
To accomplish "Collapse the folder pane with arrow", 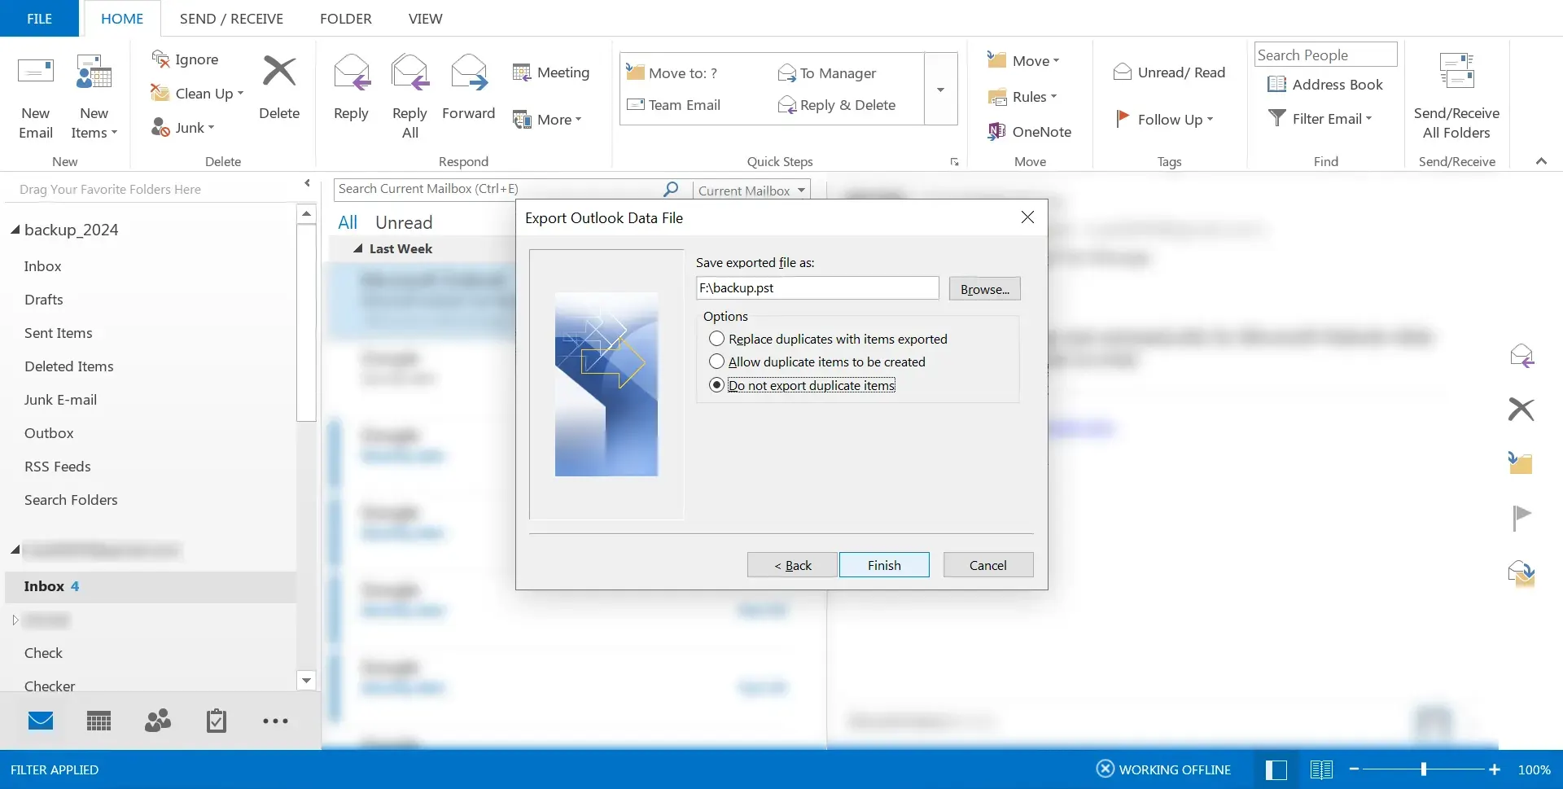I will click(307, 183).
